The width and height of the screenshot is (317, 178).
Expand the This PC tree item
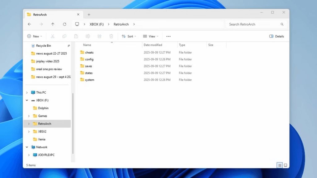[27, 92]
